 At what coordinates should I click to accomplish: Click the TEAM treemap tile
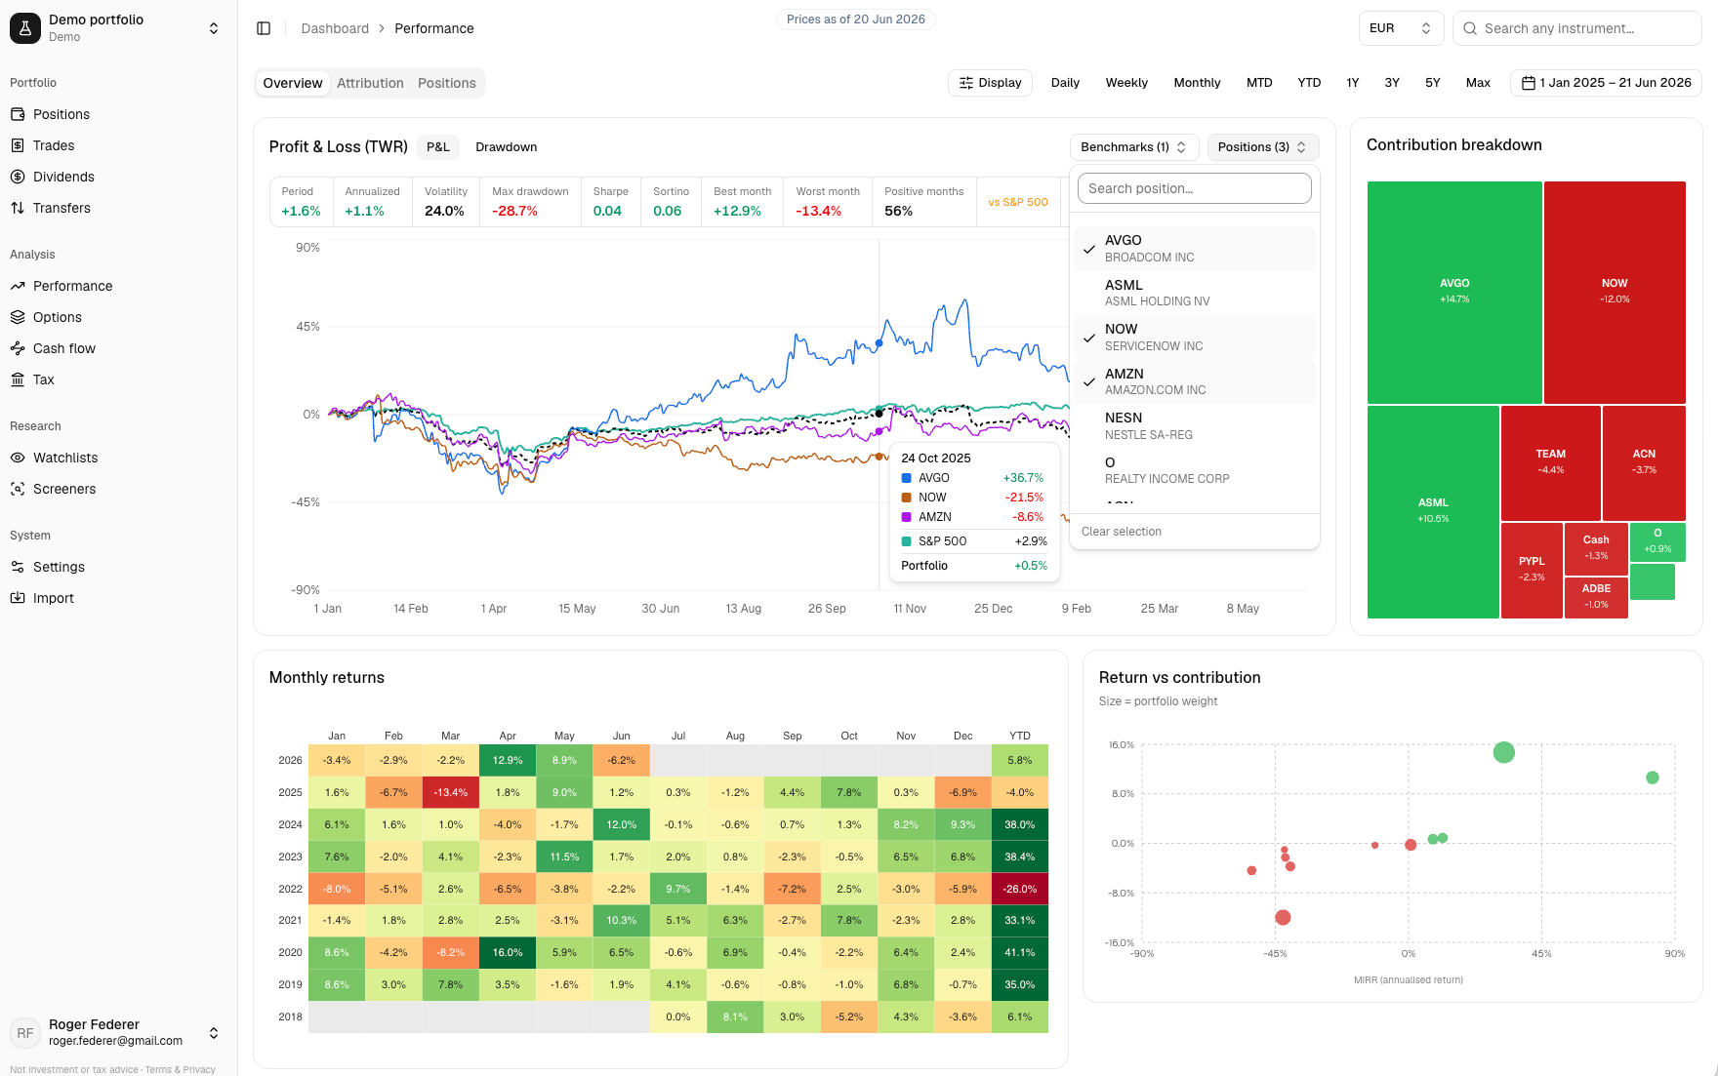click(1551, 462)
